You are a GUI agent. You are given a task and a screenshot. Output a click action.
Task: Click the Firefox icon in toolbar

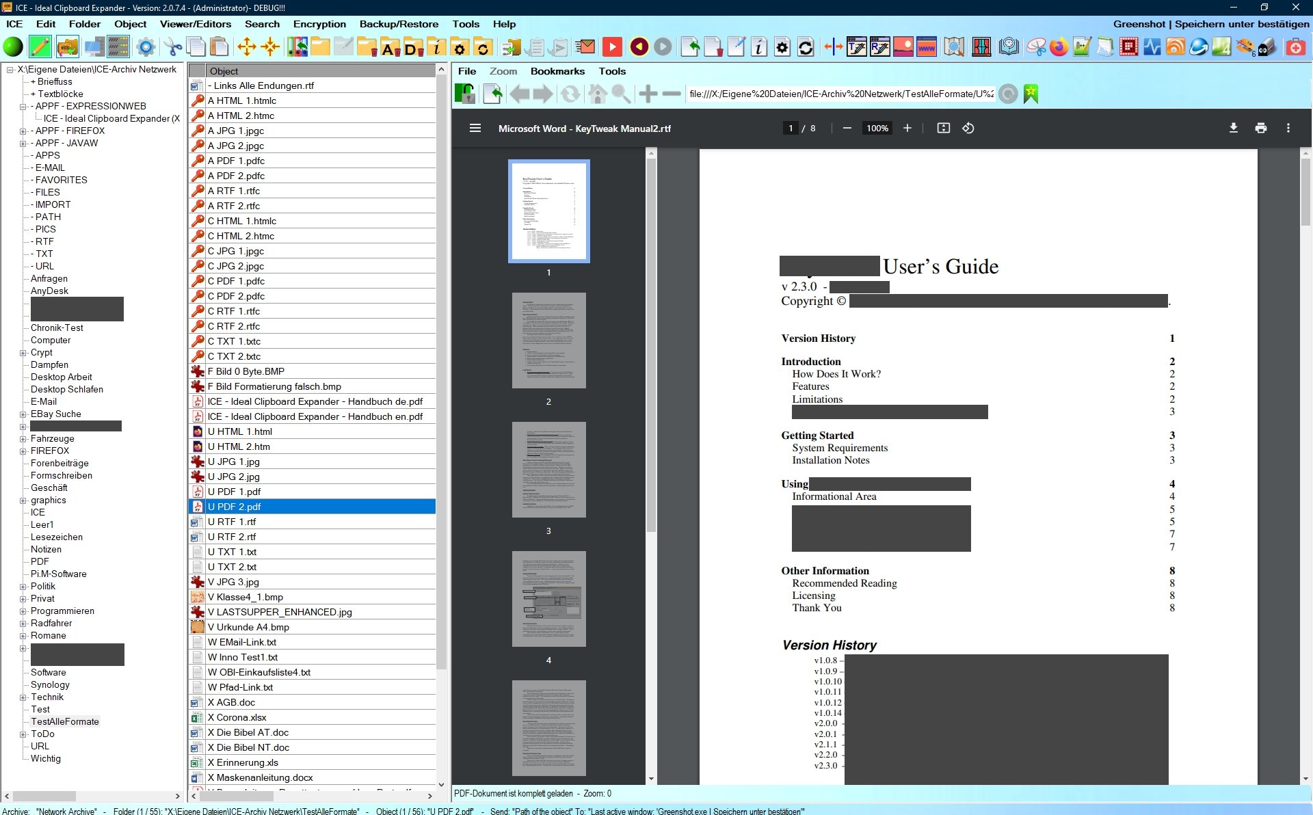coord(1059,47)
